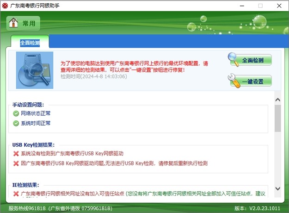Select the 网络状态正常 result text

tap(36, 113)
